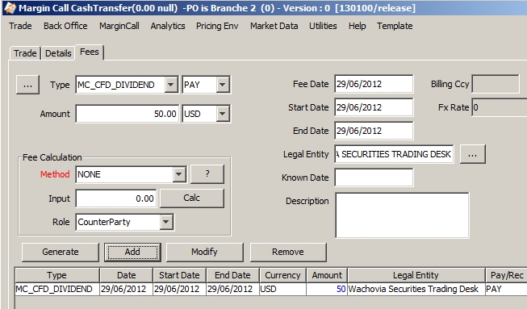
Task: Open the Pricing Env menu
Action: [217, 26]
